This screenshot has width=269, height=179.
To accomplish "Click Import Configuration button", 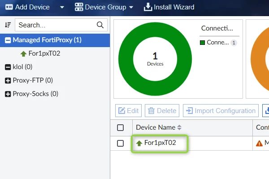I will pos(221,110).
